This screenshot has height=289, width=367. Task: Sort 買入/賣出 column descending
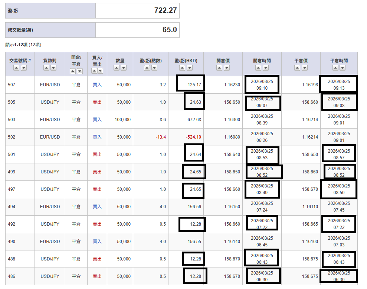(x=100, y=71)
